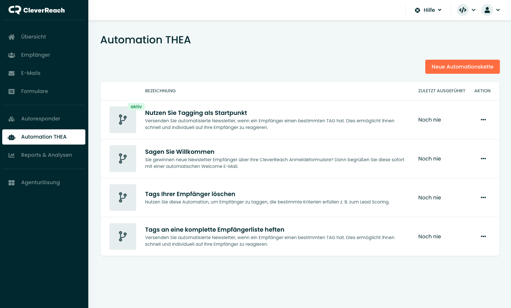Select Automation THEA in sidebar
Image resolution: width=511 pixels, height=308 pixels.
coord(44,137)
